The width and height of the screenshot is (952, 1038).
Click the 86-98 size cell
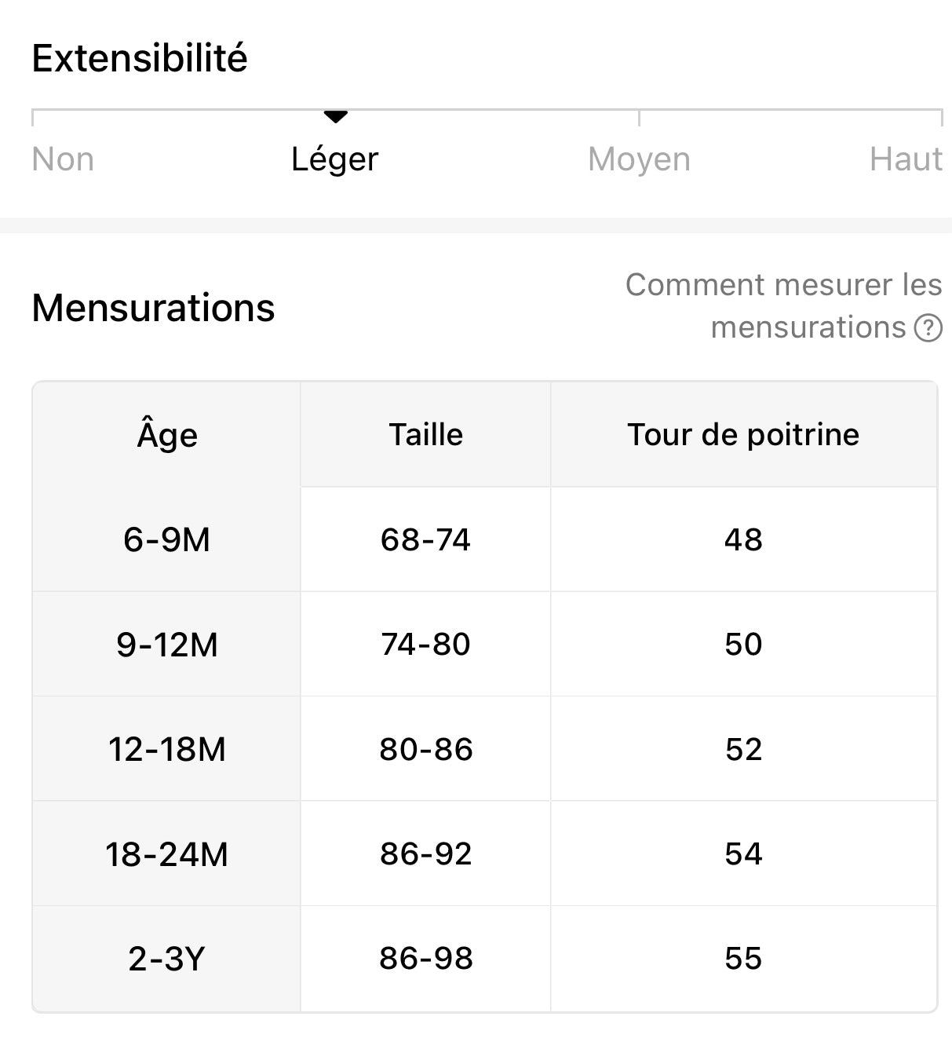point(426,959)
